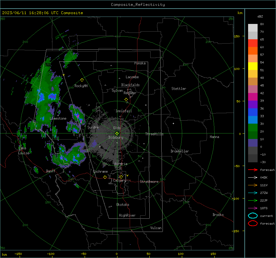
Task: Click the Lacombe city label
Action: [x=132, y=77]
